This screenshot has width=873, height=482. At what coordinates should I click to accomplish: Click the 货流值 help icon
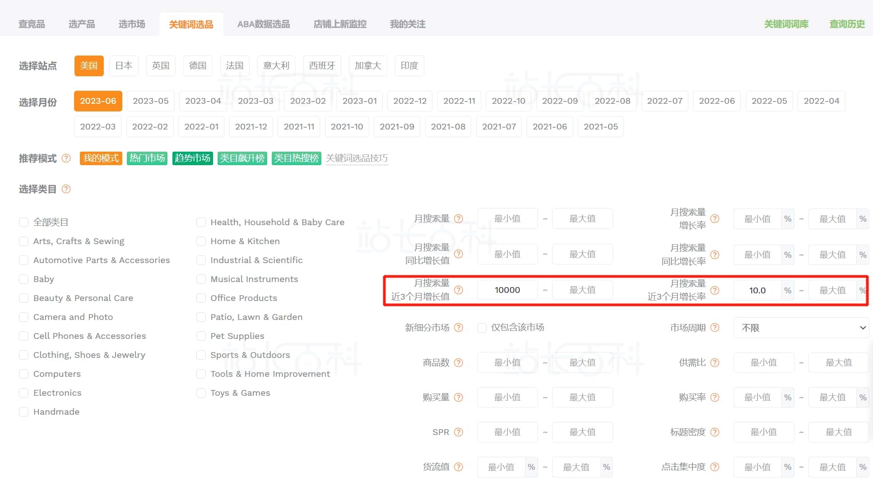tap(459, 467)
